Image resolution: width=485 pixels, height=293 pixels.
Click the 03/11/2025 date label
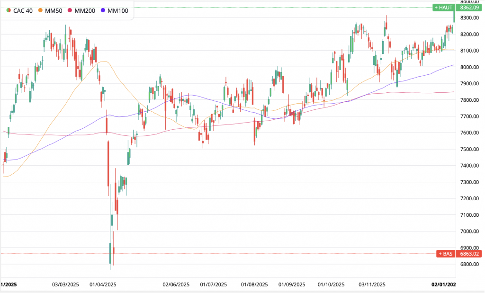click(372, 285)
